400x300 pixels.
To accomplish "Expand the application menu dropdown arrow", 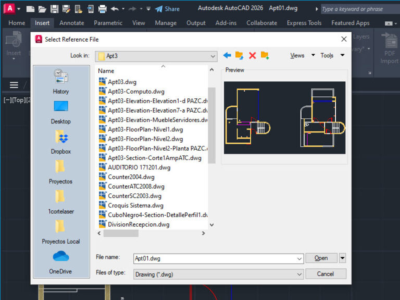I will click(19, 9).
